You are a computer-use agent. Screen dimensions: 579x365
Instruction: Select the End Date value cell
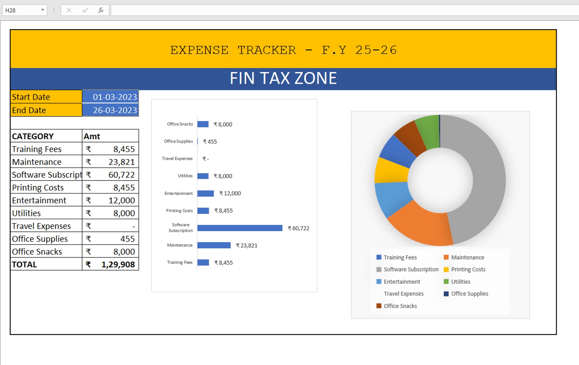[110, 110]
